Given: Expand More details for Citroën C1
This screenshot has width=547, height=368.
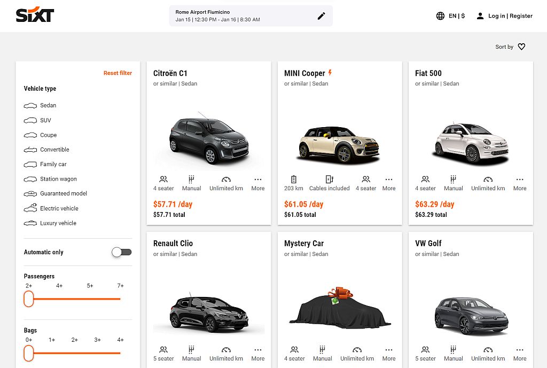Looking at the screenshot, I should click(258, 184).
